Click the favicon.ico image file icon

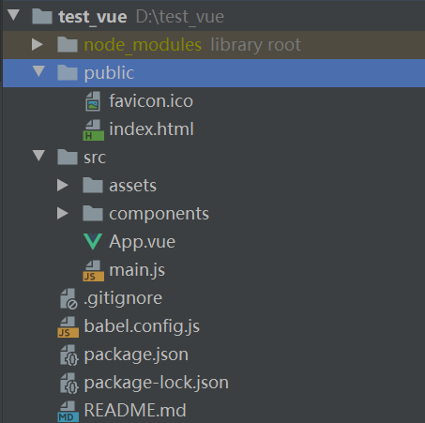93,101
